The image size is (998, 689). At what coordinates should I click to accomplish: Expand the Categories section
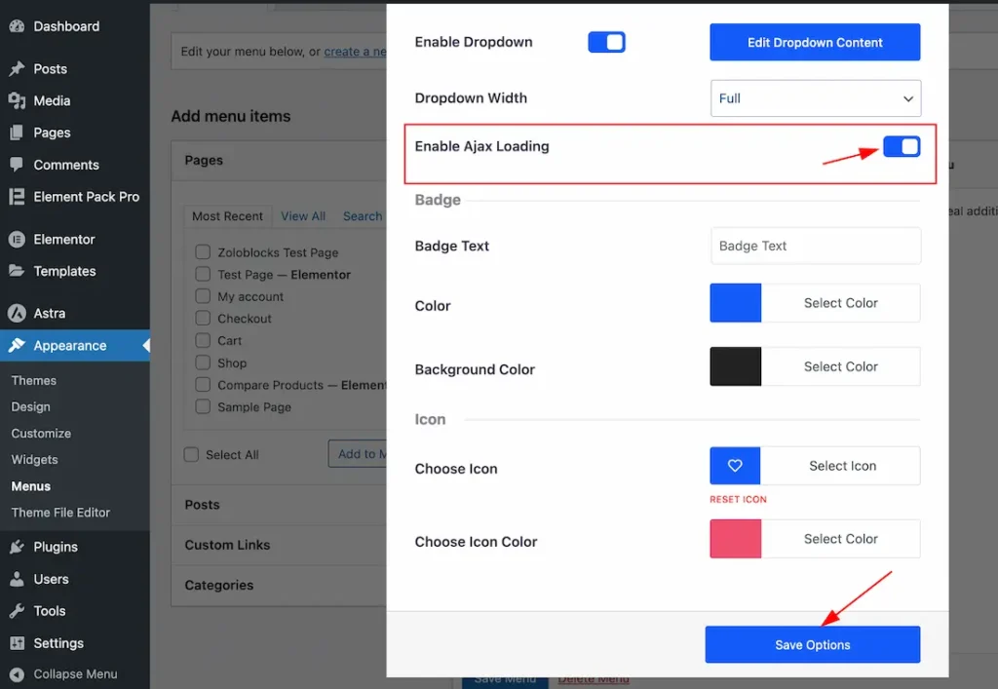pyautogui.click(x=219, y=585)
